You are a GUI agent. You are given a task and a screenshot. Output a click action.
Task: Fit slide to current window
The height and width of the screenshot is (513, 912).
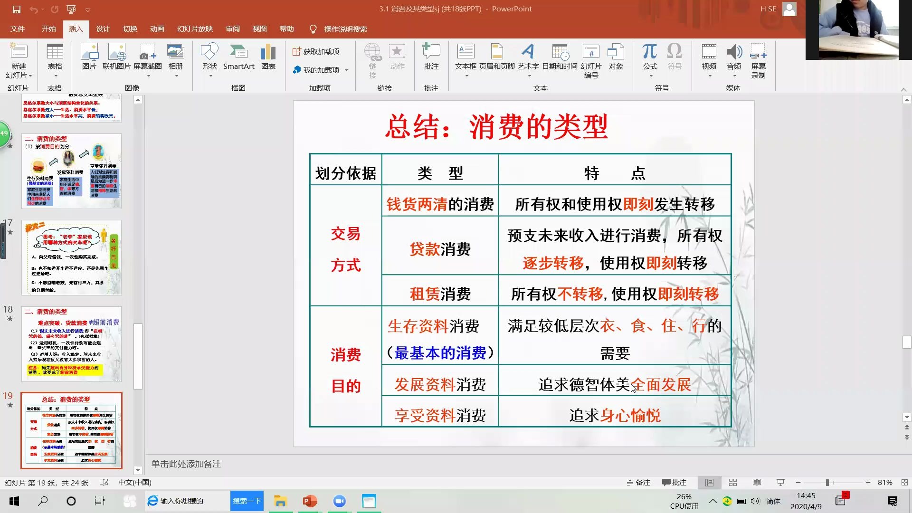point(904,483)
